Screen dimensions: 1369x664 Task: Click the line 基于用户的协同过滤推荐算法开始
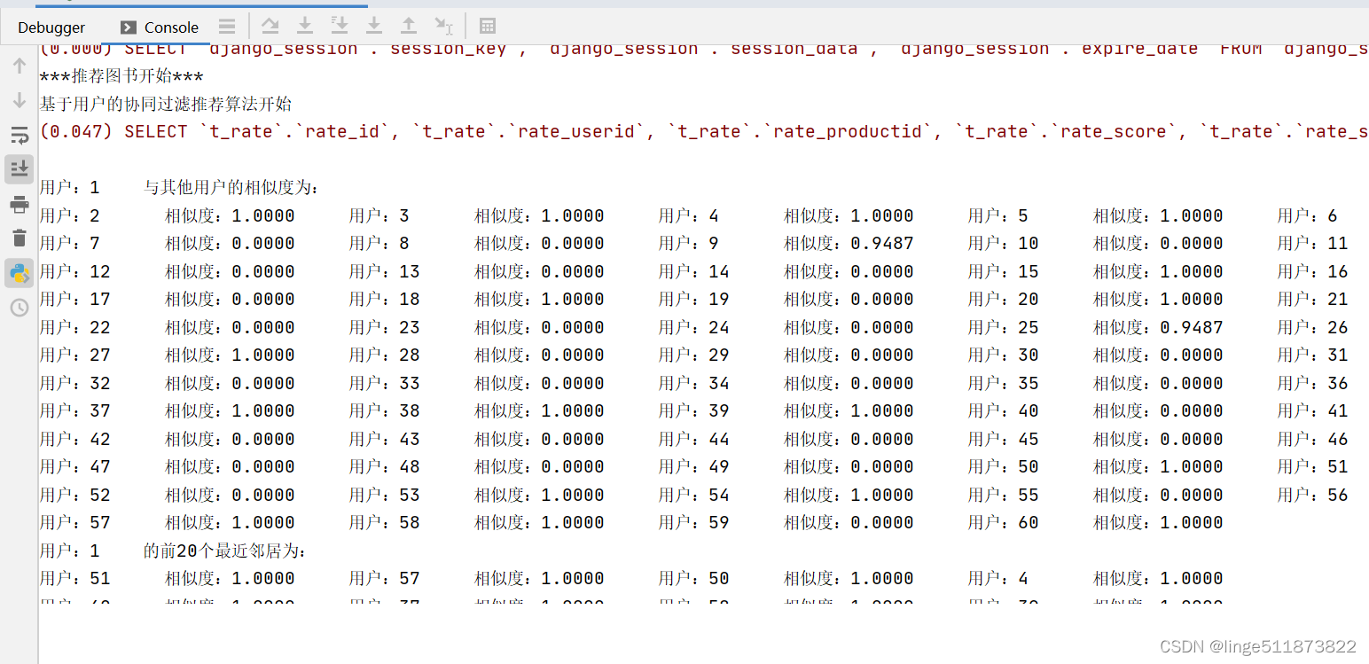(166, 104)
